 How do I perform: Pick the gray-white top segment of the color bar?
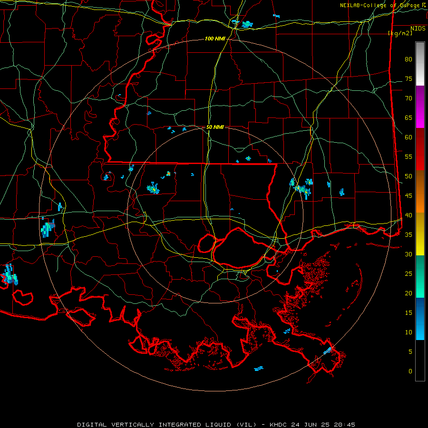pos(420,64)
